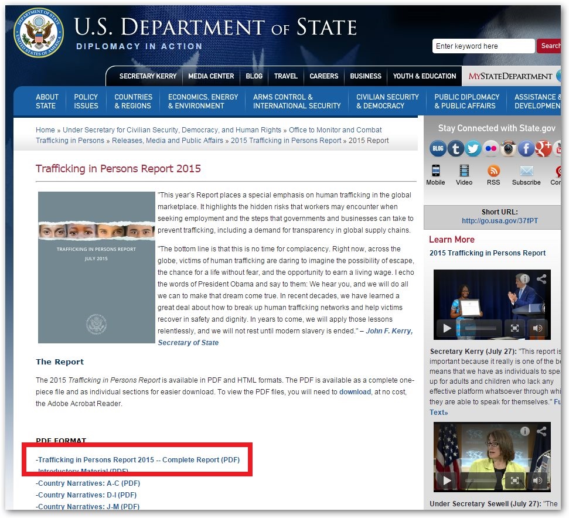Image resolution: width=569 pixels, height=518 pixels.
Task: Open the Learn More 2015 Report link
Action: (488, 253)
